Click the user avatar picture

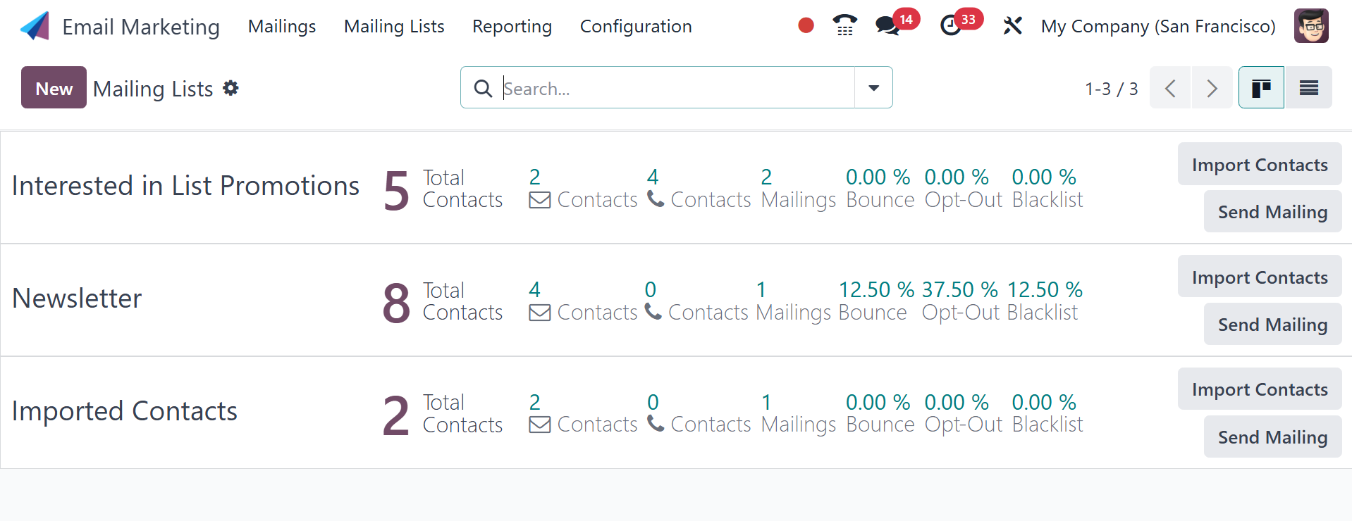pyautogui.click(x=1311, y=26)
